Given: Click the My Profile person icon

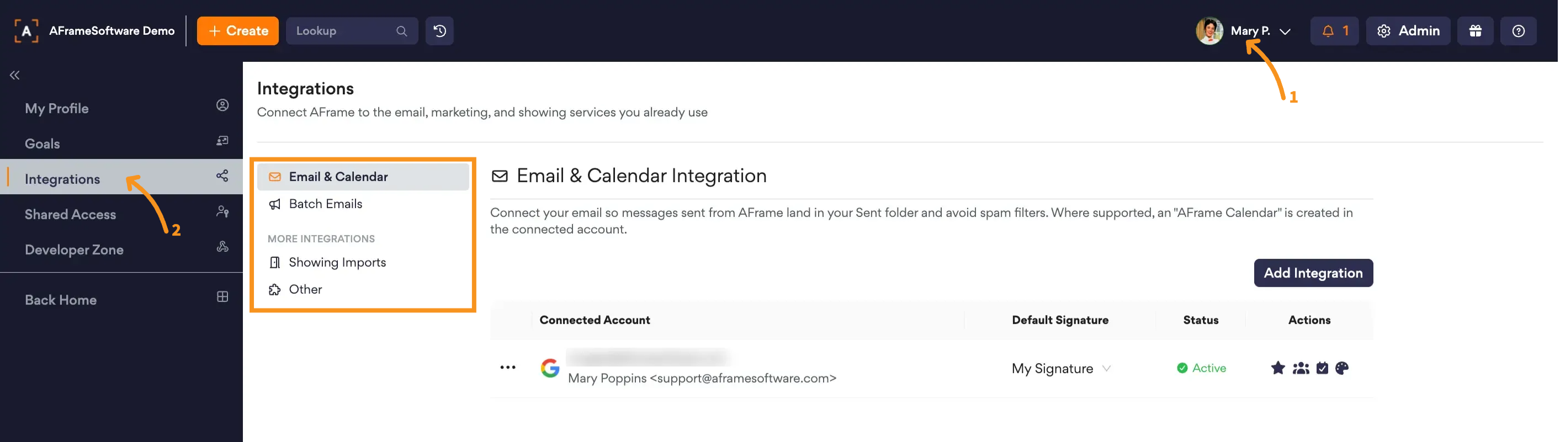Looking at the screenshot, I should point(222,105).
